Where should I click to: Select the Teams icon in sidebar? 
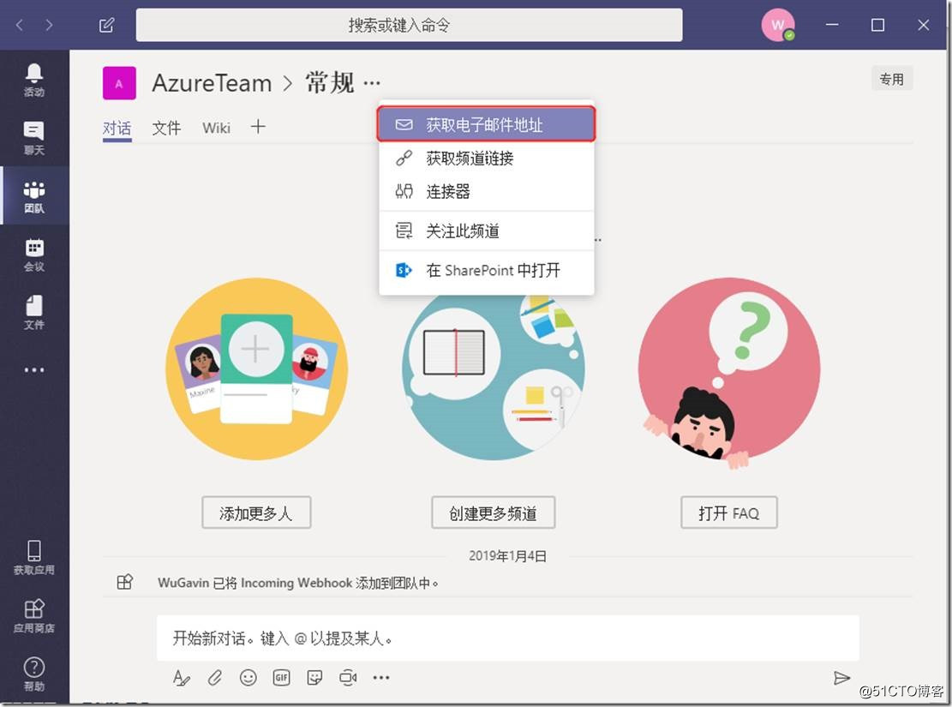(x=34, y=196)
